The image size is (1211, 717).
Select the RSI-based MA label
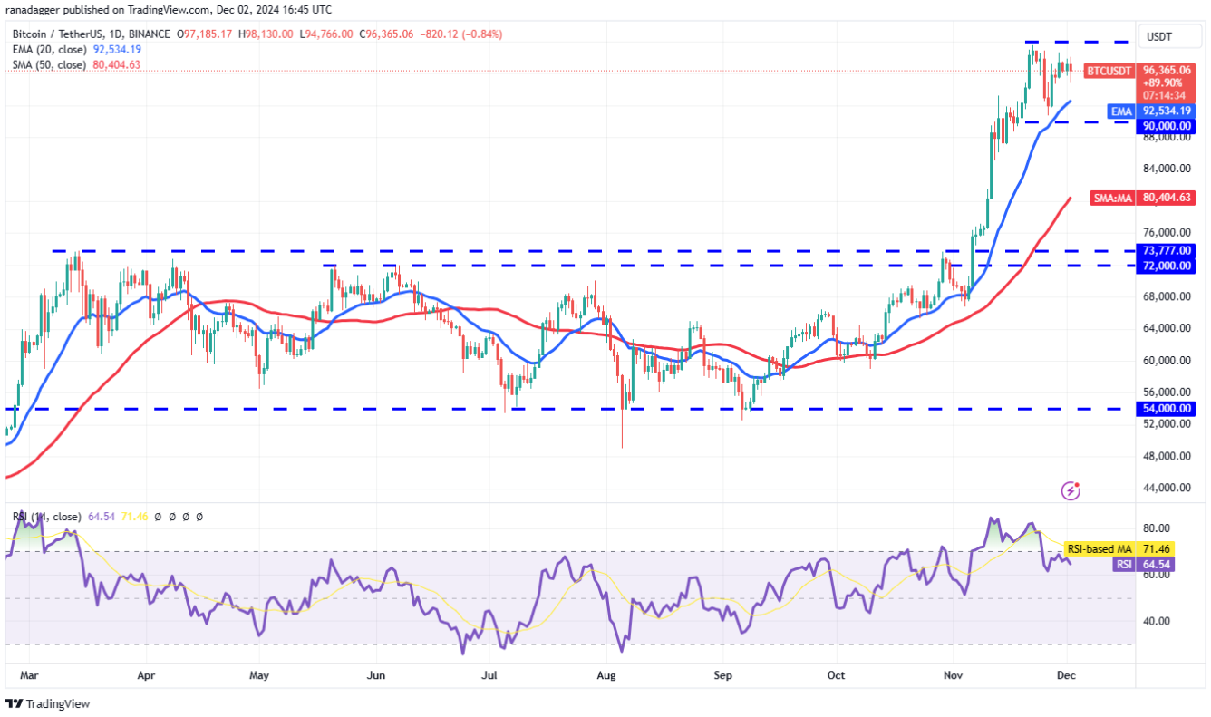point(1100,549)
